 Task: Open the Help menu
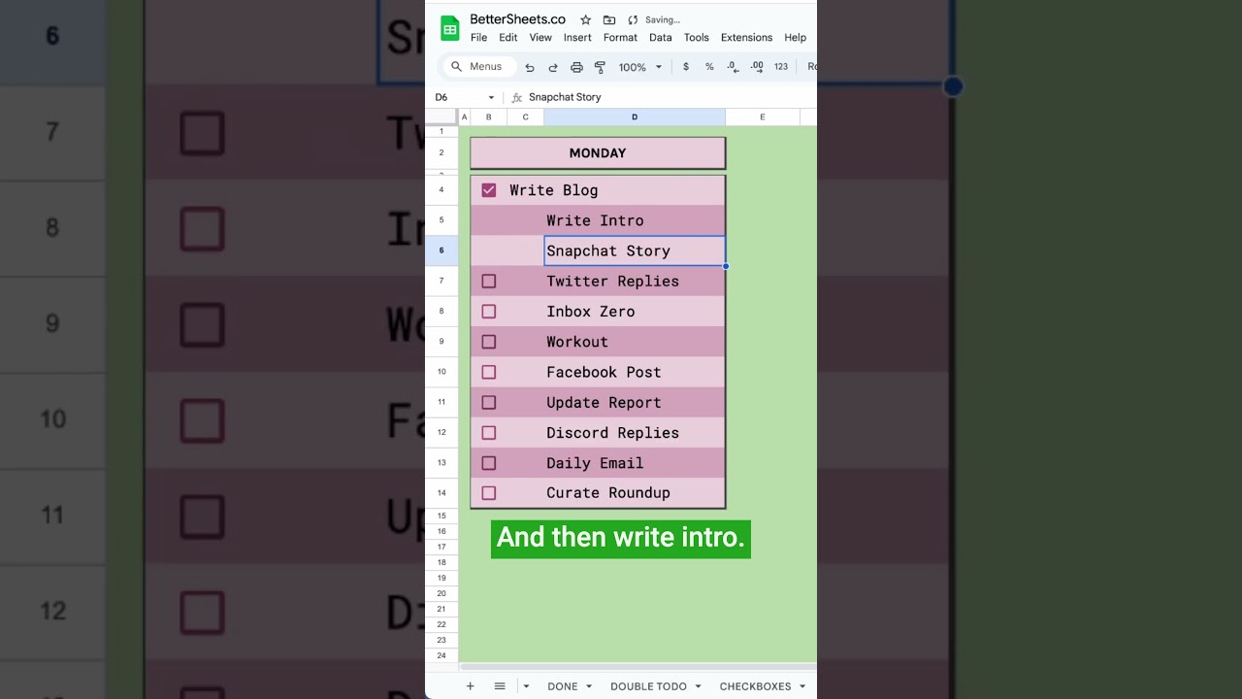pyautogui.click(x=796, y=38)
